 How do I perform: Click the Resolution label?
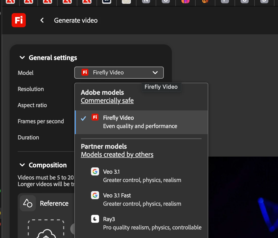31,89
